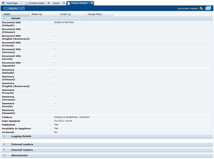Click the Document Header star icon

pyautogui.click(x=201, y=8)
